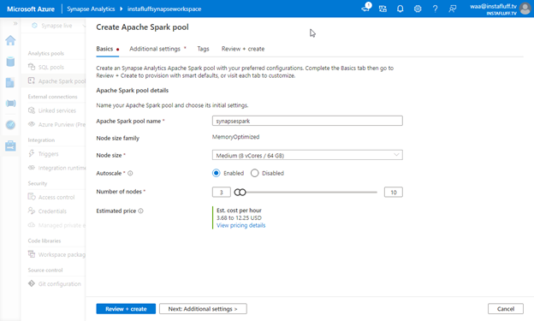Open the settings gear in header
534x321 pixels.
coord(418,9)
